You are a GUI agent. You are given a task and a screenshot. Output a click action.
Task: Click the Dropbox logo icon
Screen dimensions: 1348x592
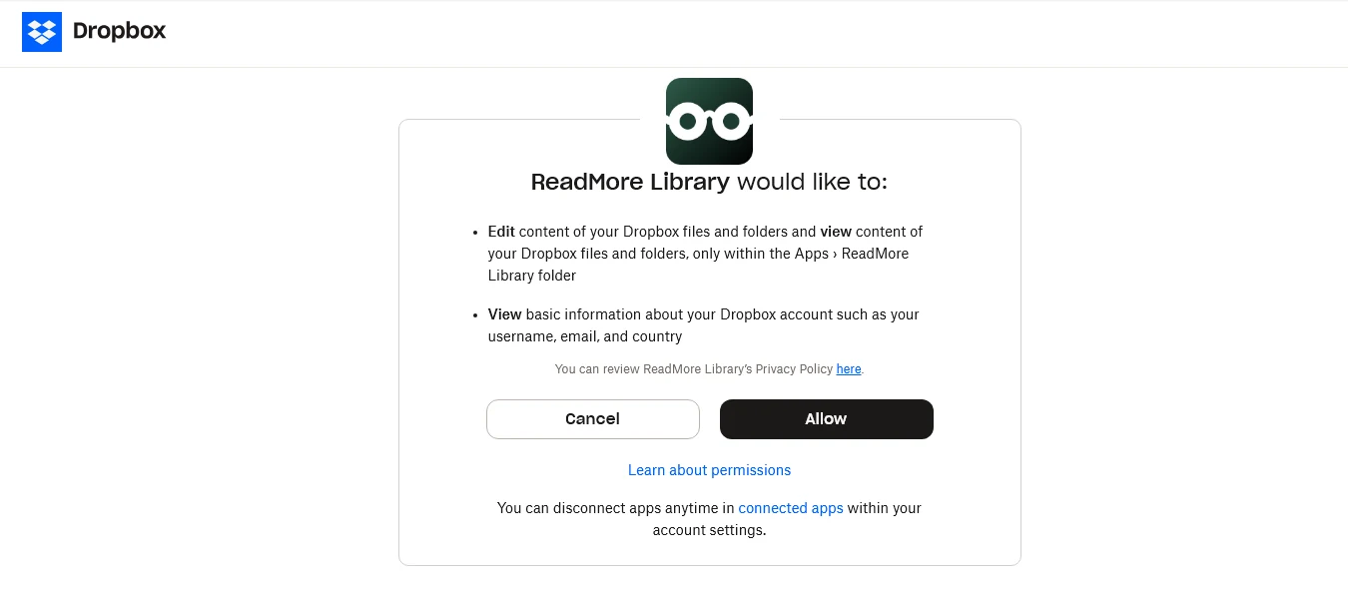click(x=42, y=32)
